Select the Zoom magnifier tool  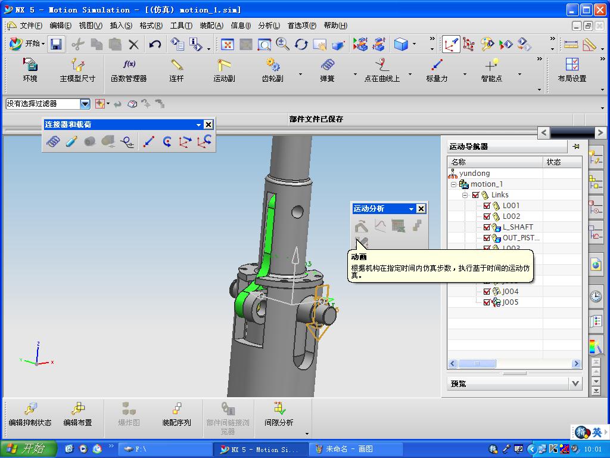tap(283, 44)
